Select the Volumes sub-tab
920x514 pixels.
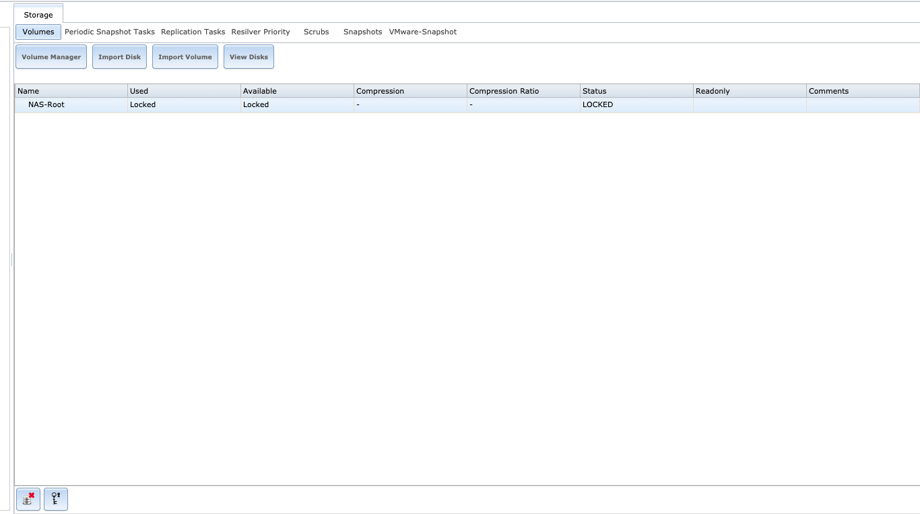point(38,32)
